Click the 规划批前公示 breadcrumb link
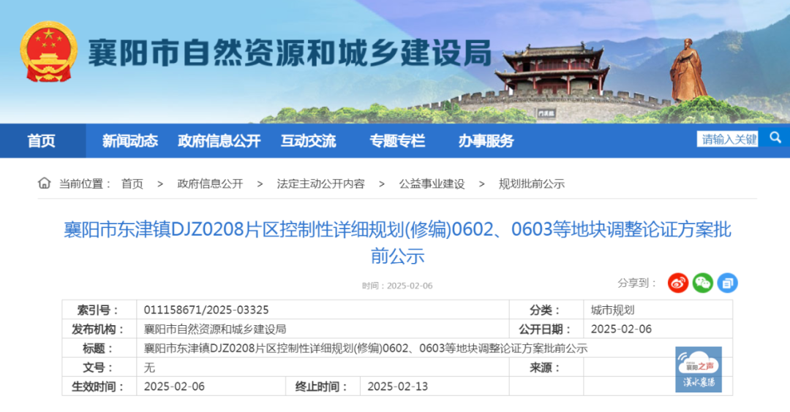The height and width of the screenshot is (412, 790). point(531,184)
